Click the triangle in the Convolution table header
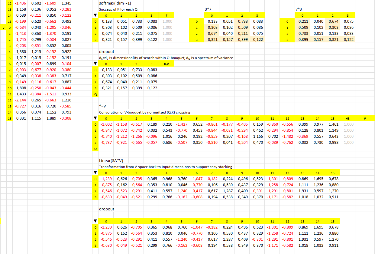The image size is (375, 254). click(95, 118)
